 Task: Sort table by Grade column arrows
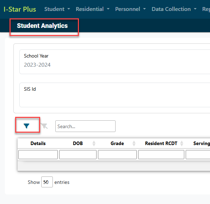pyautogui.click(x=134, y=143)
